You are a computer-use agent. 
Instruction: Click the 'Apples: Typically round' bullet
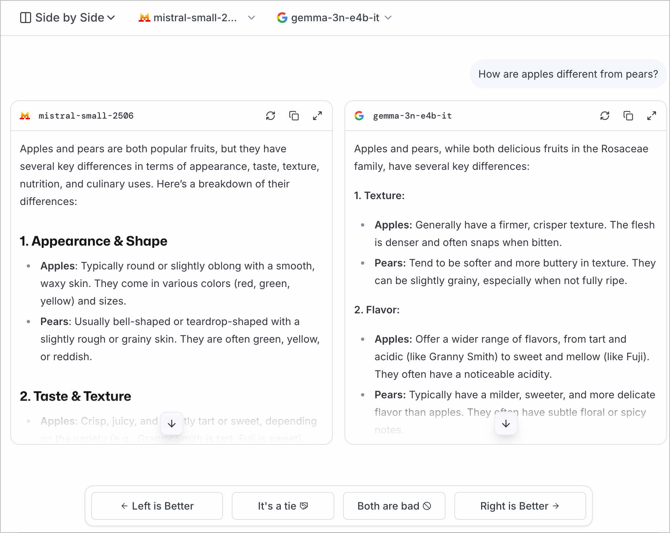[178, 283]
